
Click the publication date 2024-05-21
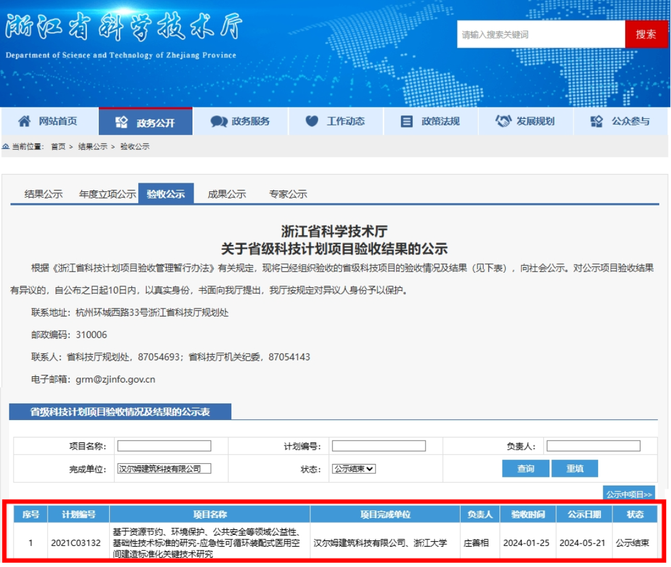(x=582, y=543)
